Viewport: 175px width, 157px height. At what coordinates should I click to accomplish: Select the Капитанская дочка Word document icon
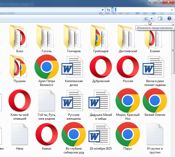pos(72,67)
